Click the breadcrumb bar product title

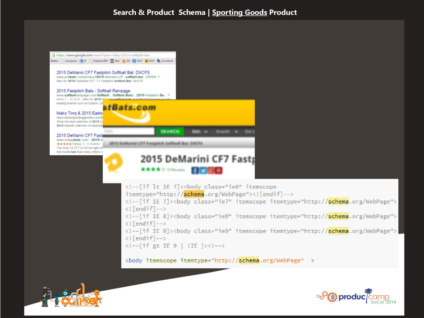click(156, 143)
